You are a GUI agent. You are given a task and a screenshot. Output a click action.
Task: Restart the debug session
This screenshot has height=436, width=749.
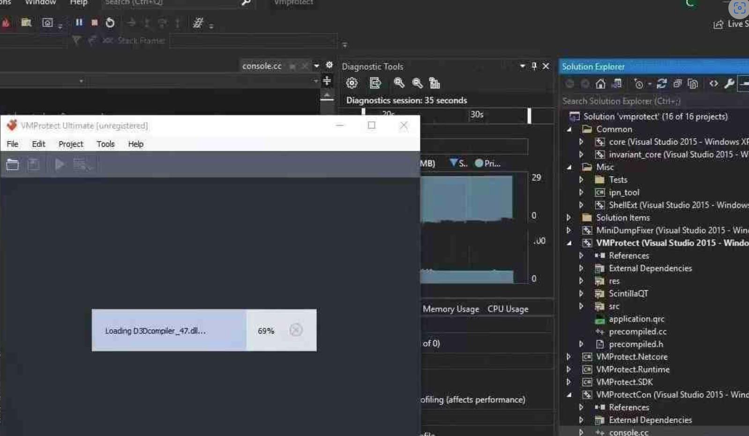click(110, 22)
